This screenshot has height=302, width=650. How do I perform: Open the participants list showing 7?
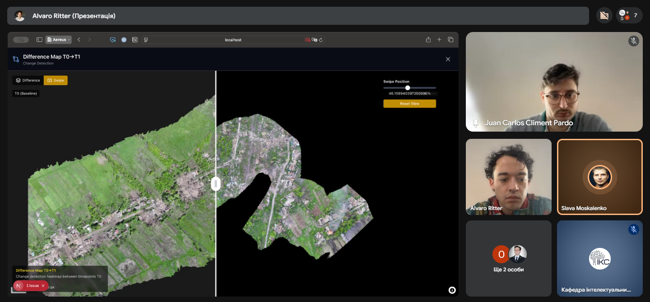629,15
